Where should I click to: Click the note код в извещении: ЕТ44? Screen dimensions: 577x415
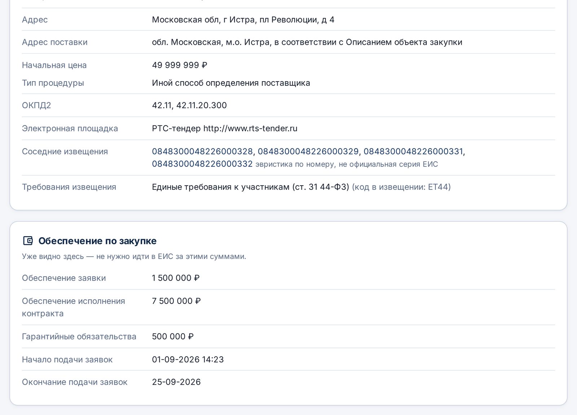tap(401, 187)
